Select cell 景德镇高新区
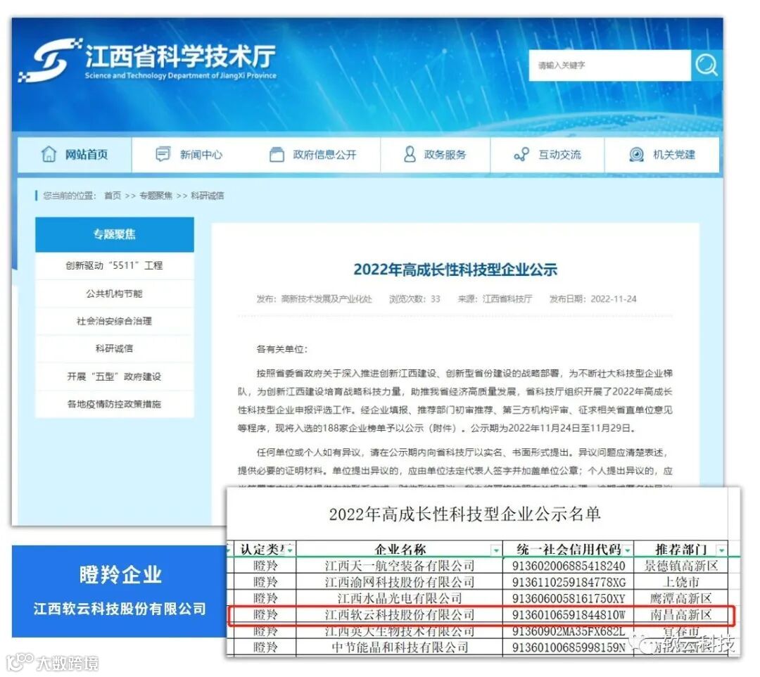 [681, 566]
